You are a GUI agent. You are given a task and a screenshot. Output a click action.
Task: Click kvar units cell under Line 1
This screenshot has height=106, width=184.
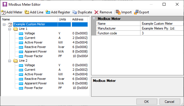(61, 47)
